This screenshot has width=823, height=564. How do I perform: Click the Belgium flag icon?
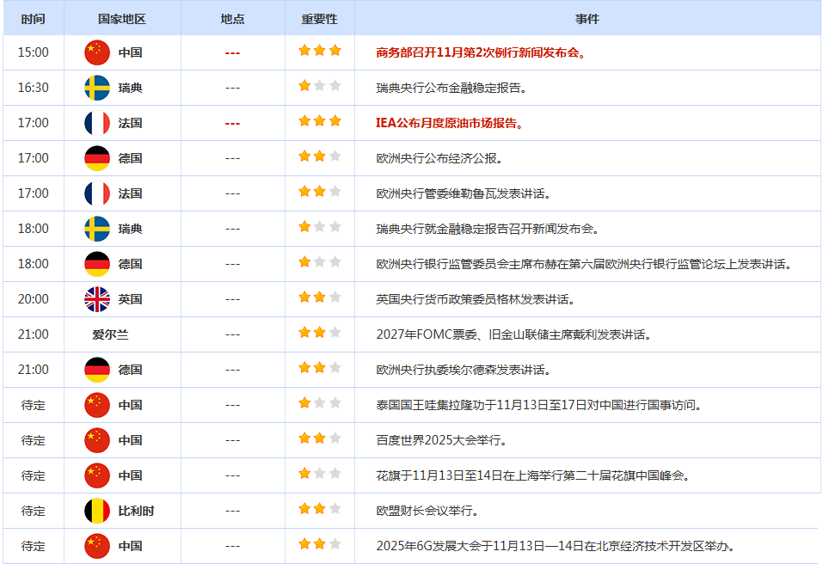[97, 511]
